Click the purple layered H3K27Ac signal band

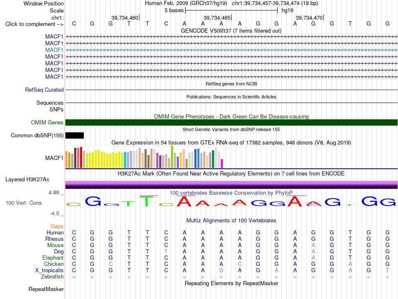231,183
